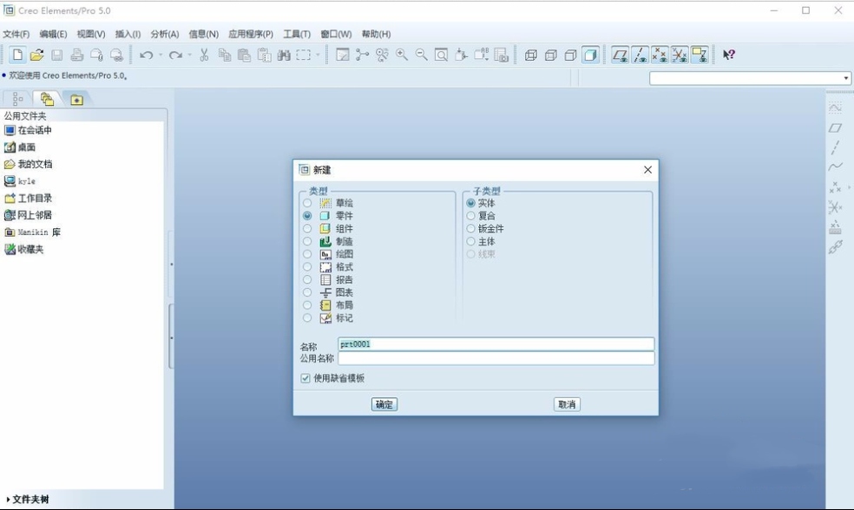The width and height of the screenshot is (854, 510).
Task: Choose the 格式 type radio button
Action: 307,266
